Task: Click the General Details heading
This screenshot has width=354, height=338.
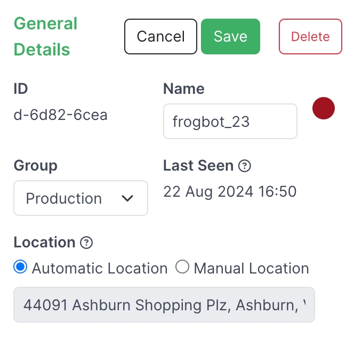Action: [46, 37]
